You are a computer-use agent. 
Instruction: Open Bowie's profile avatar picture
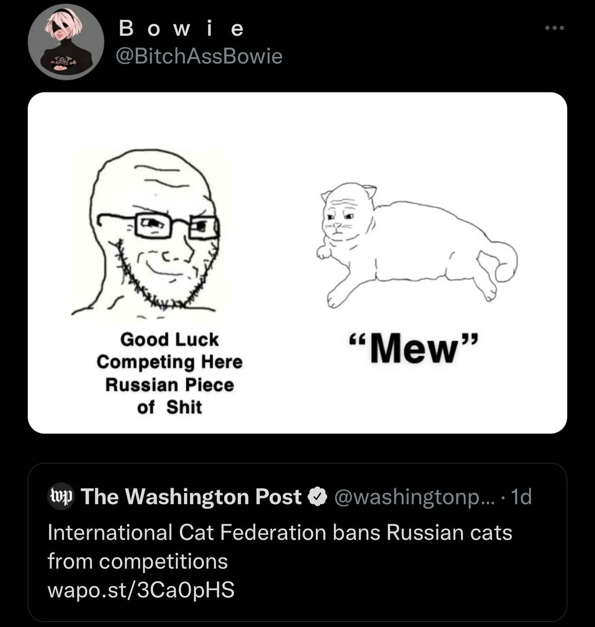tap(66, 42)
